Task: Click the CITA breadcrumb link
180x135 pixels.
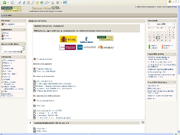Action: coord(3,15)
